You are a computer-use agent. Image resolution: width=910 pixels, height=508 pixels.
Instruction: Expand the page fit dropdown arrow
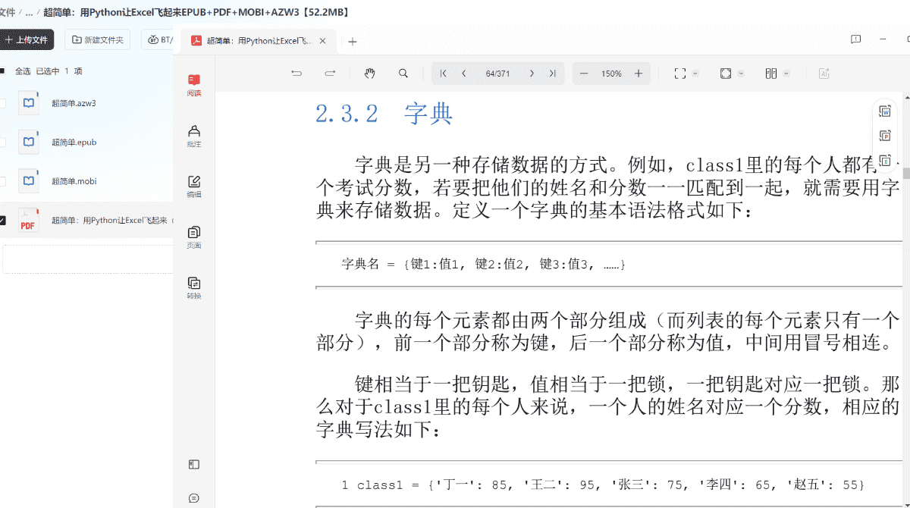click(741, 74)
